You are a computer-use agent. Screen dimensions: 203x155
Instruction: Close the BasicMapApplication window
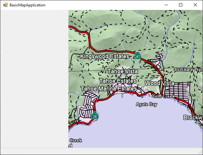(x=195, y=5)
